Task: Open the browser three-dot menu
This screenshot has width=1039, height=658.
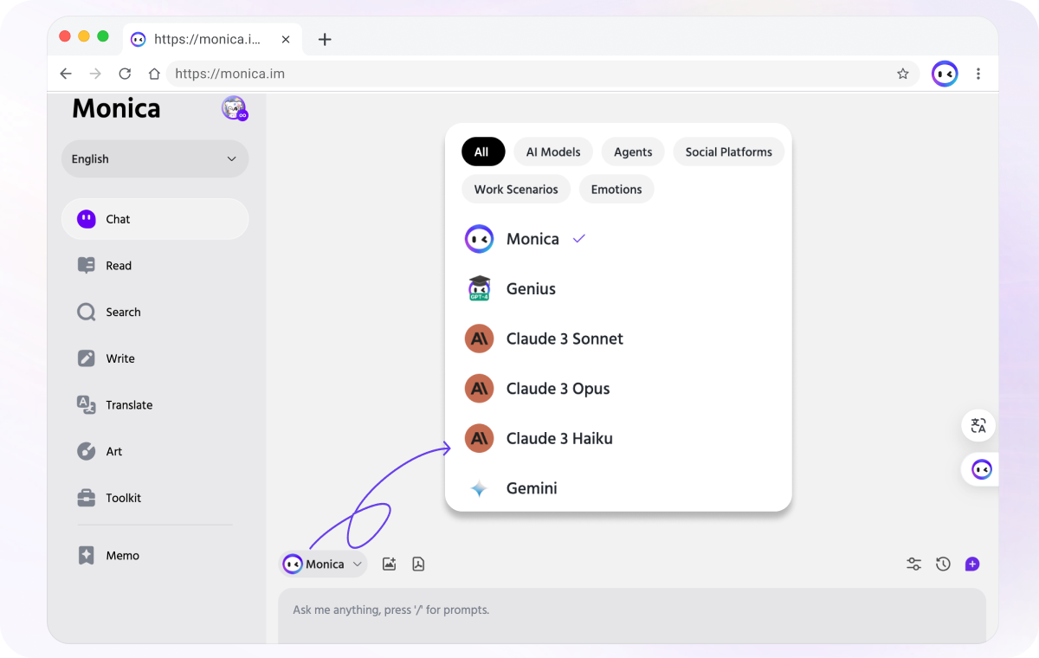Action: (x=978, y=74)
